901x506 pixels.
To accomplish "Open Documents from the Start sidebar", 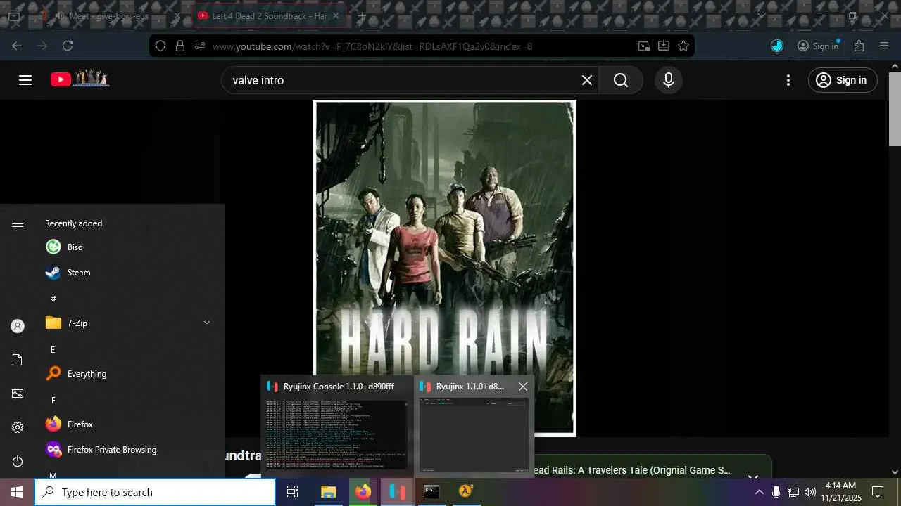I will click(x=18, y=360).
